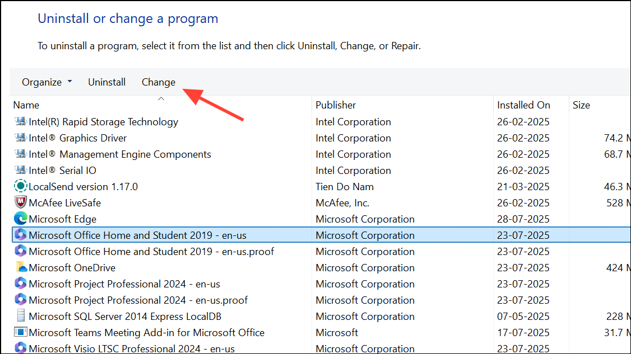Open the Organize dropdown menu
The height and width of the screenshot is (354, 631).
click(x=47, y=82)
